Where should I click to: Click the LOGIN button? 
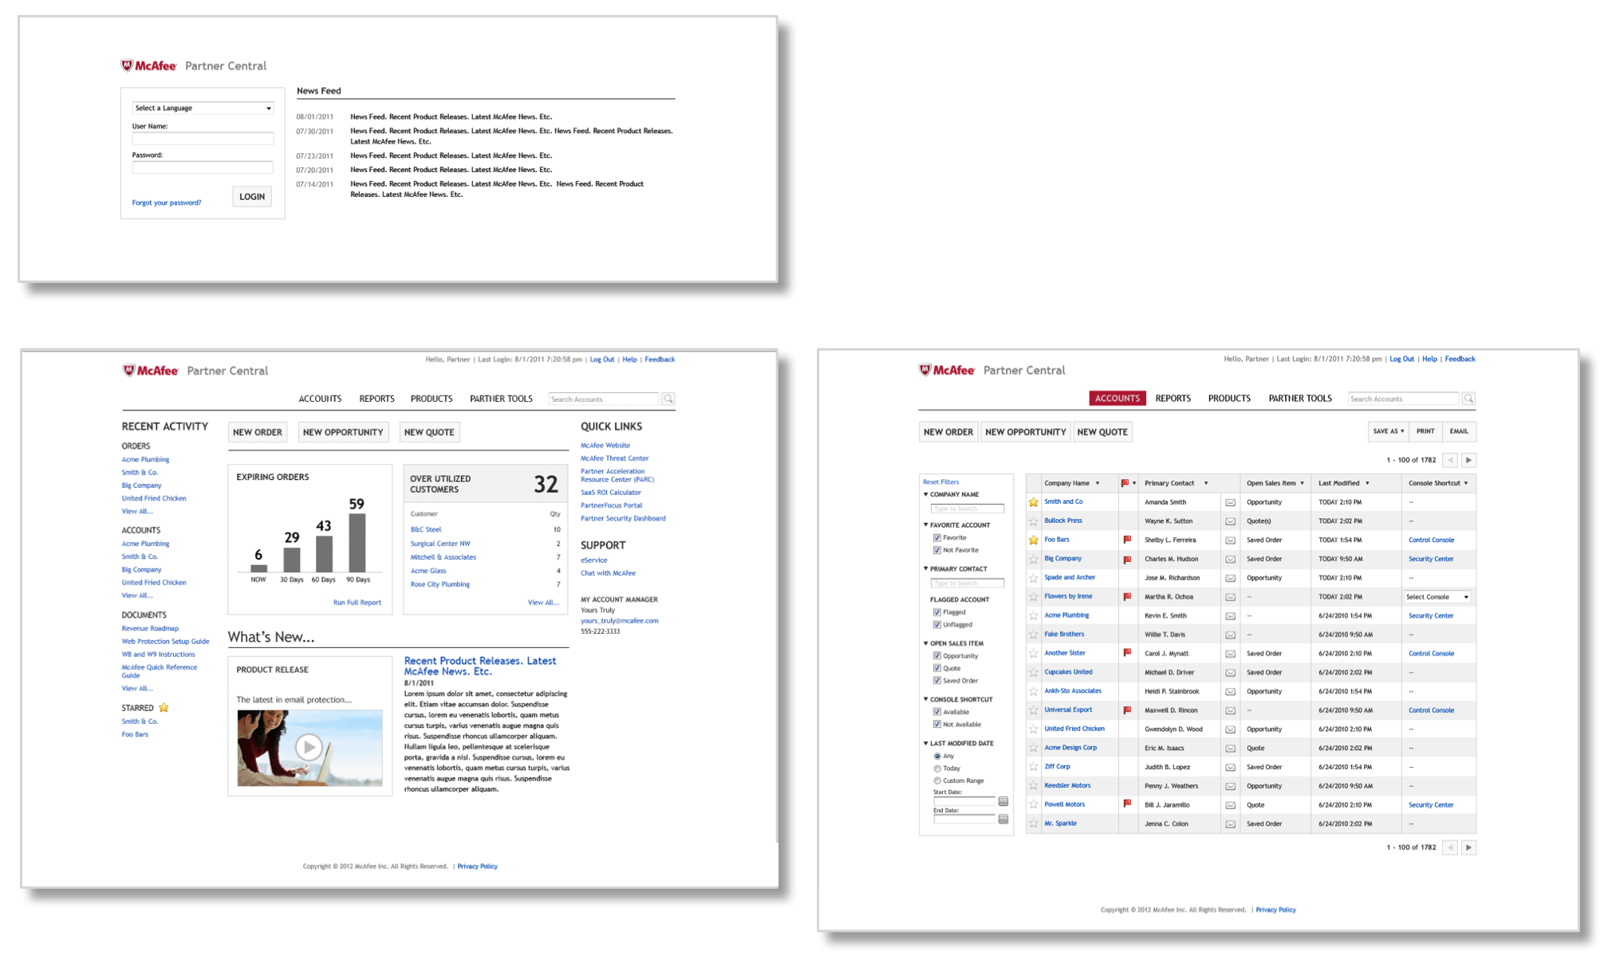(252, 197)
